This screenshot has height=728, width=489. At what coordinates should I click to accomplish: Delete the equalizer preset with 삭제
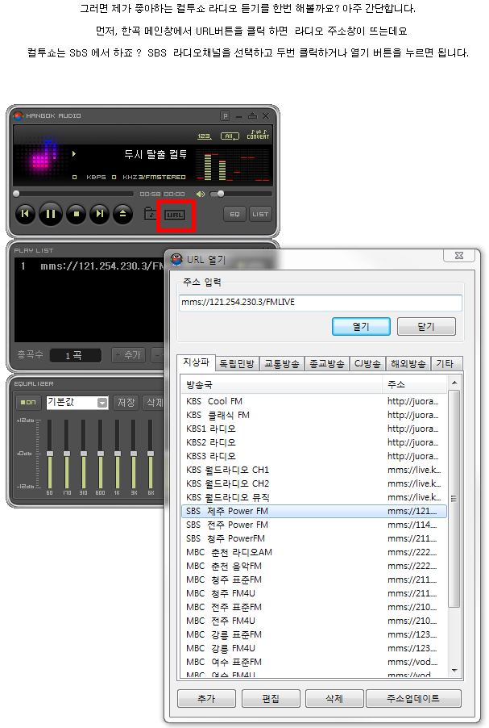click(x=155, y=402)
